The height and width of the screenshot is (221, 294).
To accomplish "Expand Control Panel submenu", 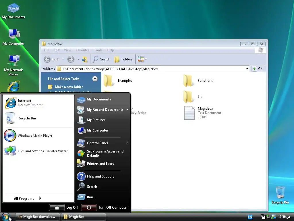I will click(x=102, y=143).
